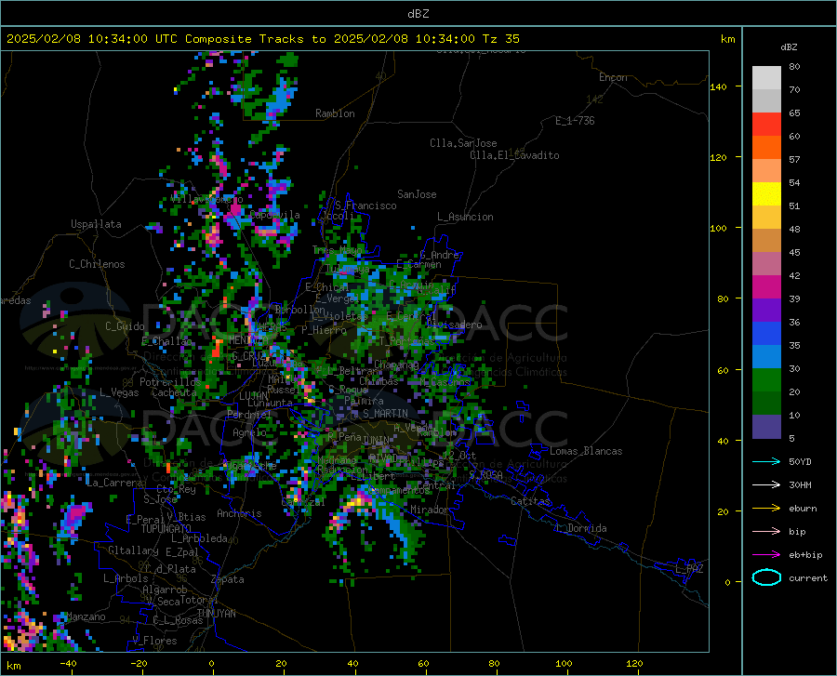Click the 'C_Chilenos' place label
Viewport: 837px width, 676px height.
coord(97,264)
